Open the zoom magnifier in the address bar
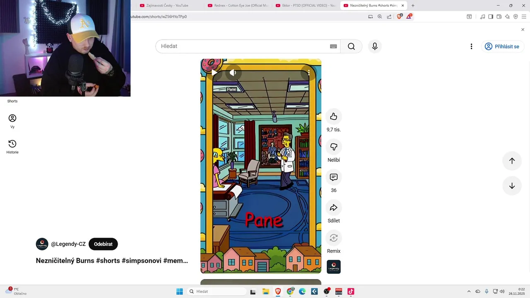 380,17
